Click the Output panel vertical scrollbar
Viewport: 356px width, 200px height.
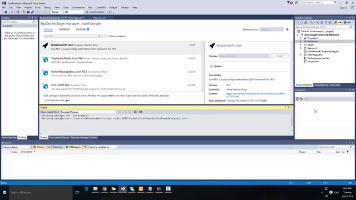[291, 123]
